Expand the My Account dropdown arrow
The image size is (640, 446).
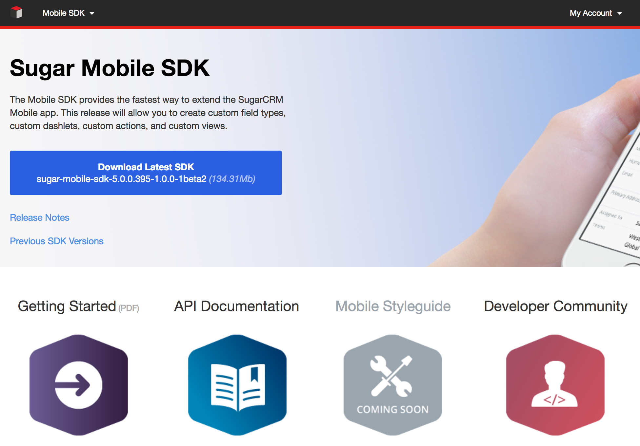point(619,13)
